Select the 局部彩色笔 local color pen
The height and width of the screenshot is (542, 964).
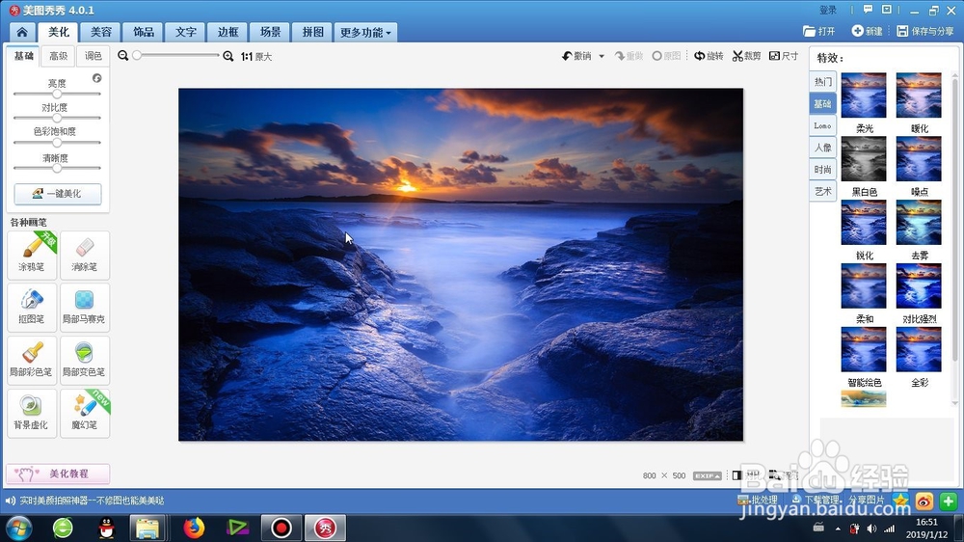click(32, 360)
